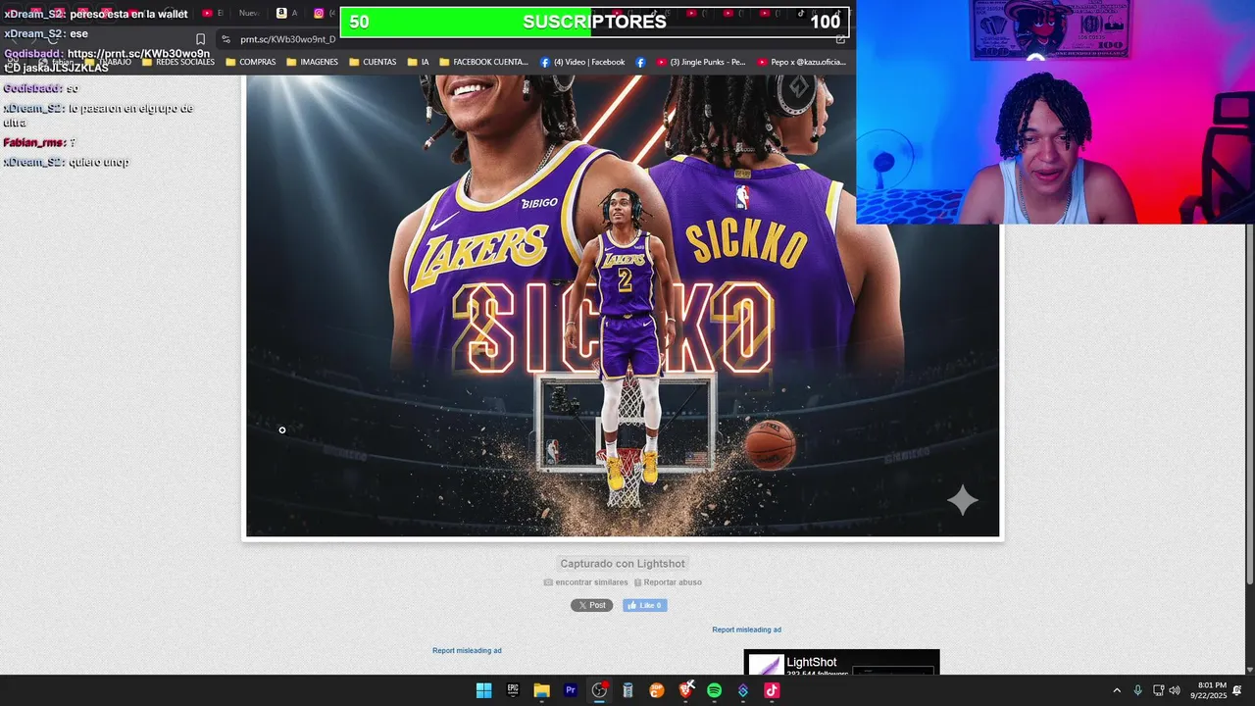Open the FACEBOOK CUENTA... bookmarks folder

483,62
